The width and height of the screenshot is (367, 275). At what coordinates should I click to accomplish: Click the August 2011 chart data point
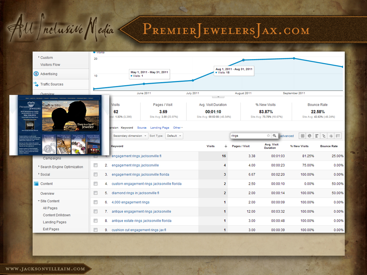click(x=243, y=60)
